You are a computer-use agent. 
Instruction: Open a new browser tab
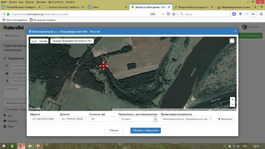point(262,7)
